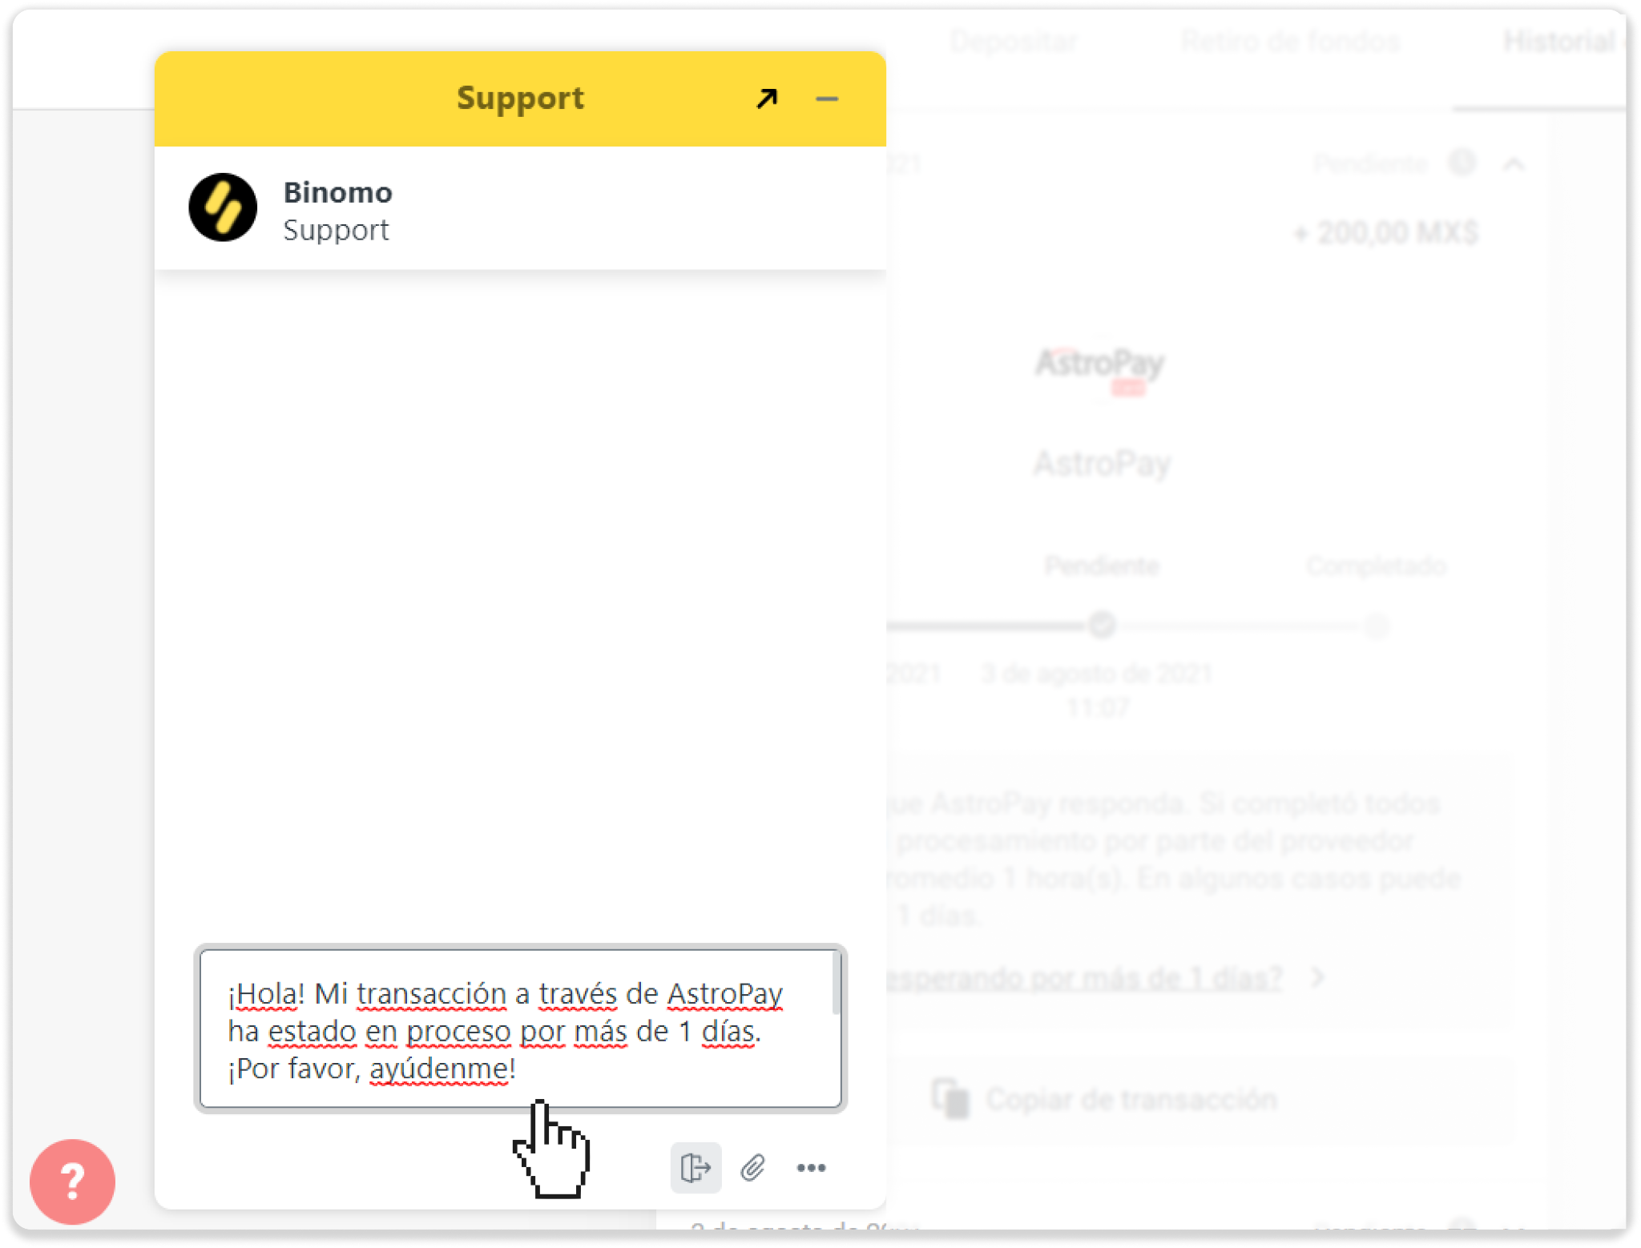This screenshot has height=1248, width=1641.
Task: Click the copy transaction icon
Action: pos(950,1098)
